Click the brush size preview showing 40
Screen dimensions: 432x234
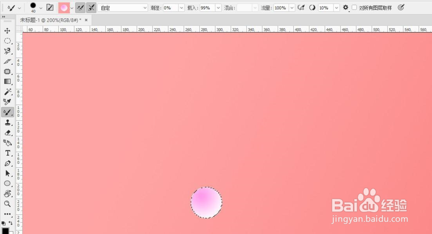(x=33, y=7)
